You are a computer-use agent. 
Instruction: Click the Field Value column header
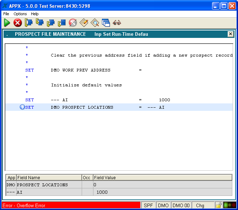click(x=105, y=177)
